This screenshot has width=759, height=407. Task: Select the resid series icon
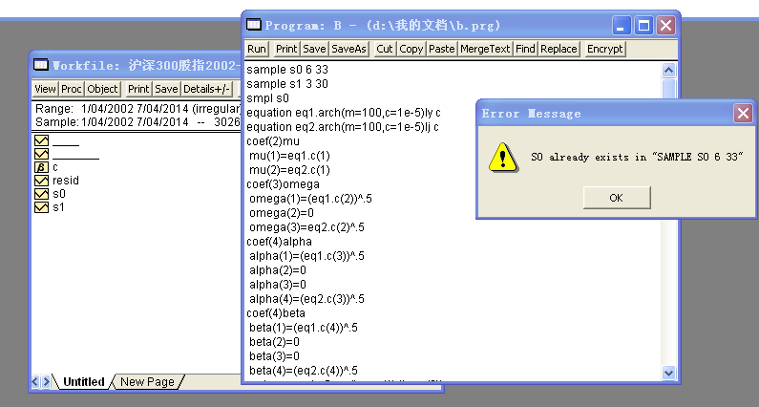point(41,181)
